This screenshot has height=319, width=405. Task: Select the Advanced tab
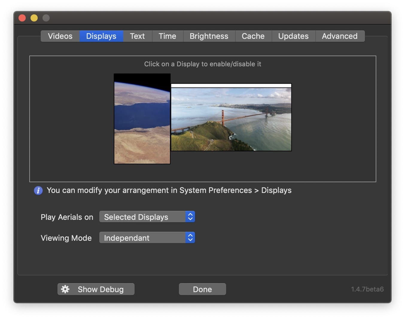click(x=340, y=36)
